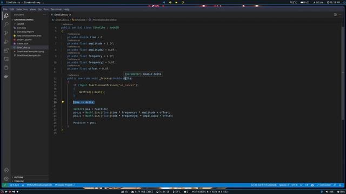Viewport: 346px width, 194px height.
Task: Change file encoding UTF-8
Action: click(x=294, y=185)
